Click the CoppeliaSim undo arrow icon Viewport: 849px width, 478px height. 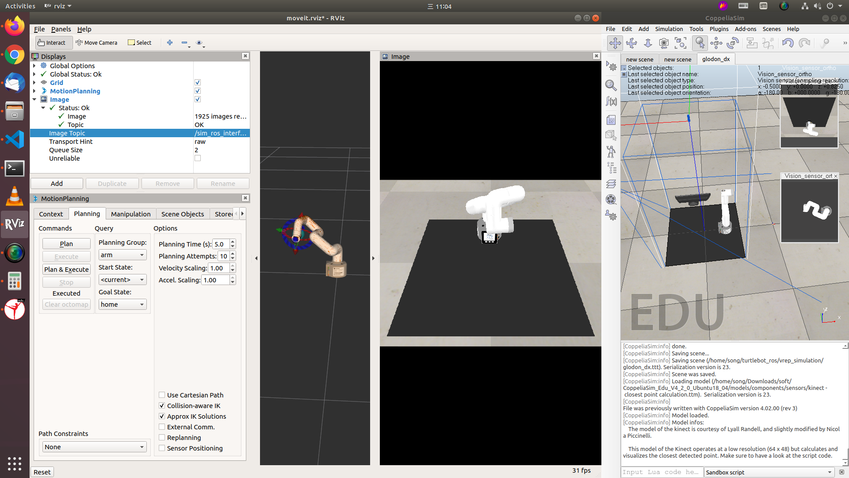[x=788, y=43]
